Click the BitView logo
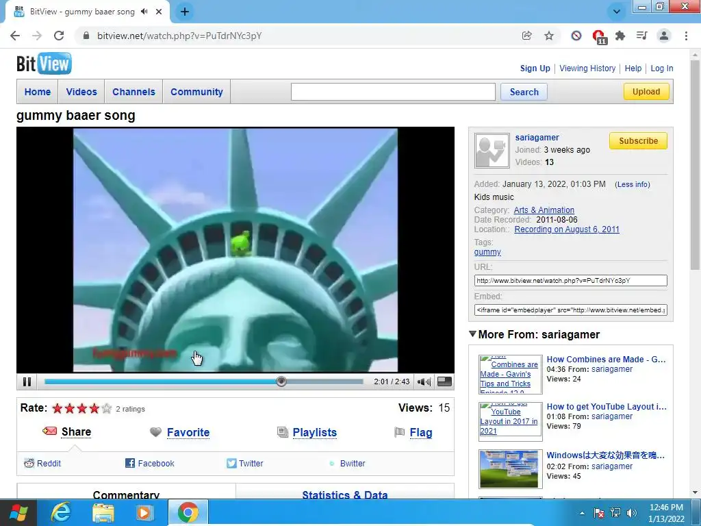 [x=44, y=64]
